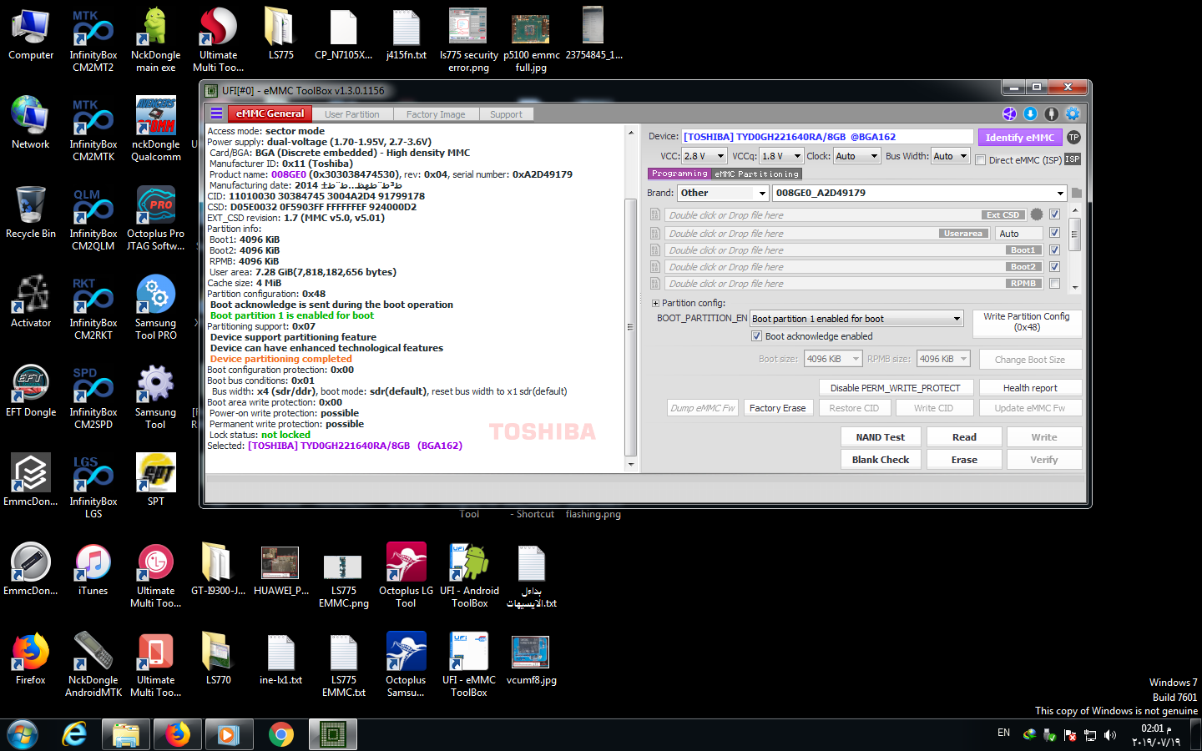
Task: Click the partition list scrollbar thumb
Action: coord(1075,234)
